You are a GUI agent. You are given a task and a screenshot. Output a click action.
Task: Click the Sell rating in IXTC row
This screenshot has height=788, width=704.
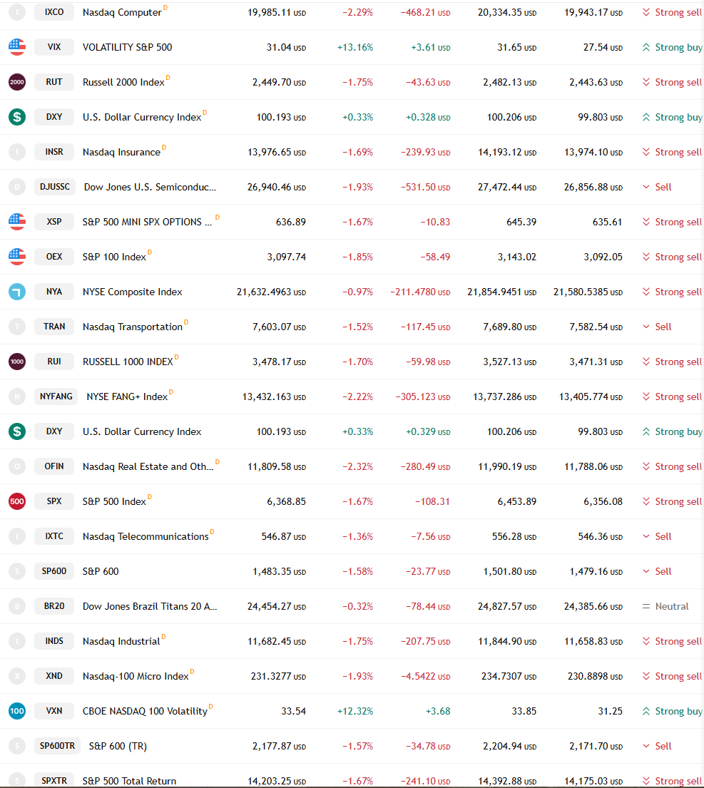click(657, 536)
